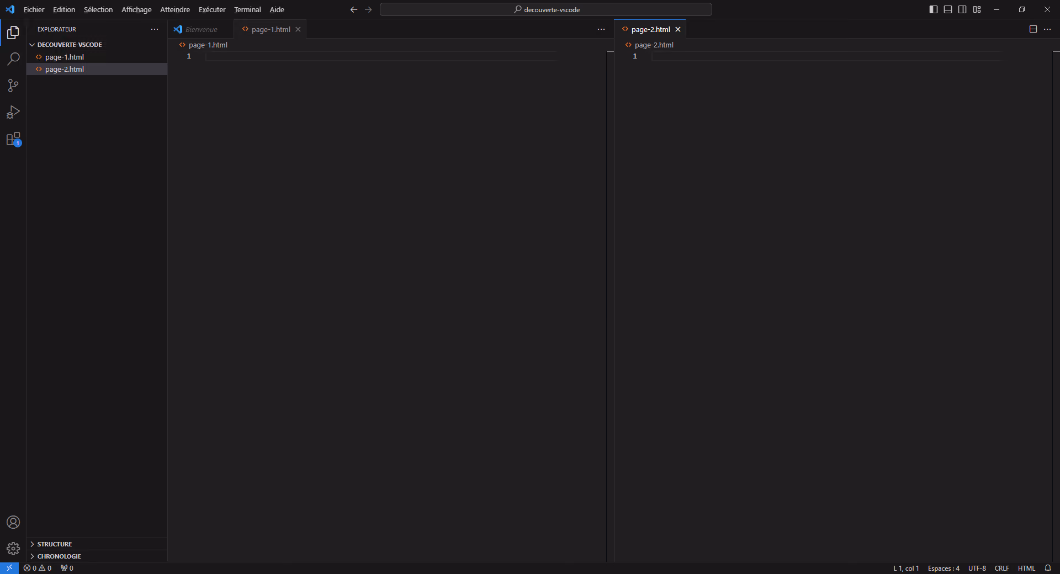The width and height of the screenshot is (1060, 574).
Task: Open the Atteindre menu
Action: [175, 9]
